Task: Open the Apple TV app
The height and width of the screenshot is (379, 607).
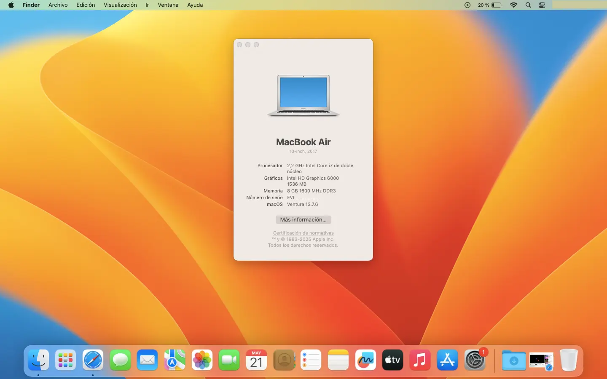Action: click(392, 360)
